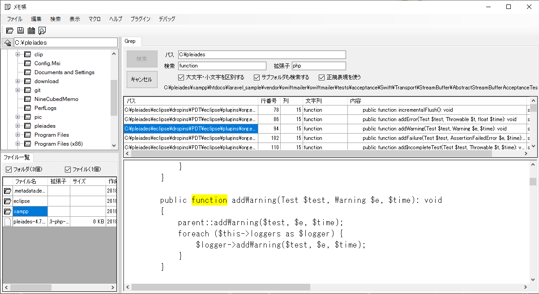This screenshot has height=294, width=539.
Task: Click the up-to-parent-folder arrow icon
Action: [x=7, y=43]
